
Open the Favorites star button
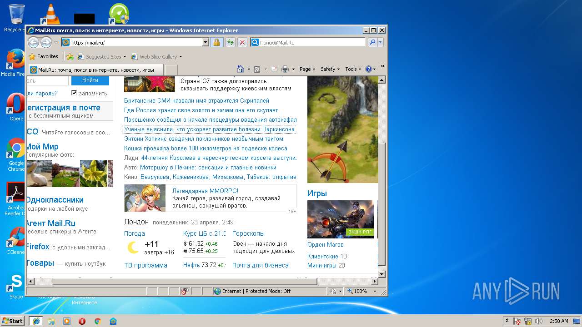coord(44,57)
